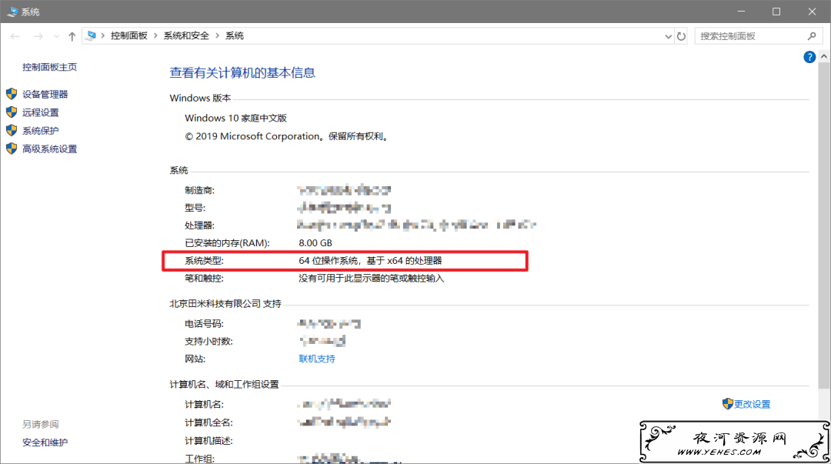Refresh the page with the refresh icon

point(682,36)
